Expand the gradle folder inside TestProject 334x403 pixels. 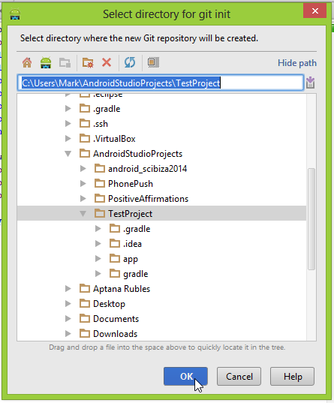point(98,273)
